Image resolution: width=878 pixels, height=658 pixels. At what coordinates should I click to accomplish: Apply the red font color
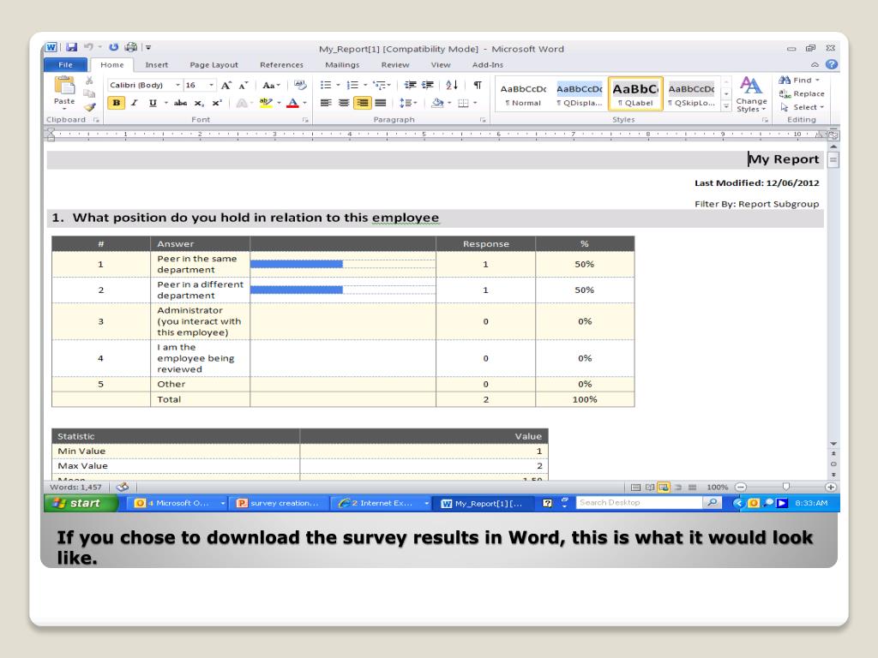[292, 103]
